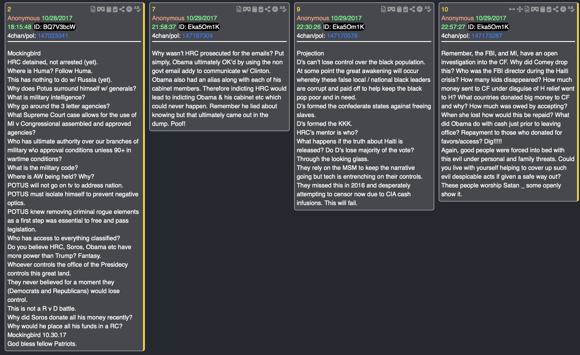Click the timestamp 22:57:27
The height and width of the screenshot is (355, 580).
pos(453,27)
